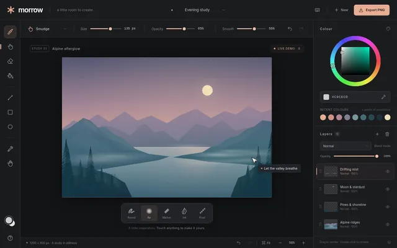Open the Normal blend mode dropdown
397x248 pixels.
[x=346, y=146]
